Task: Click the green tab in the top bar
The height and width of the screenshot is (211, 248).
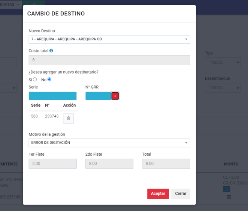Action: click(33, 4)
